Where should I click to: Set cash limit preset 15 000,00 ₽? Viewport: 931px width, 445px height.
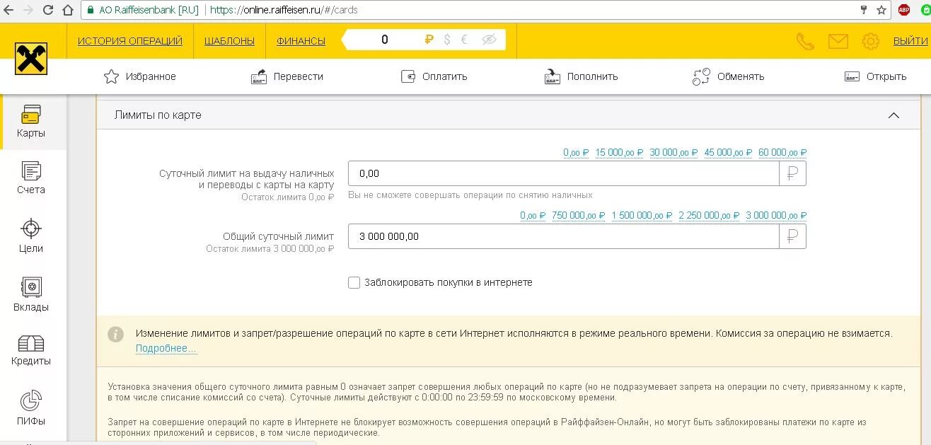point(620,152)
